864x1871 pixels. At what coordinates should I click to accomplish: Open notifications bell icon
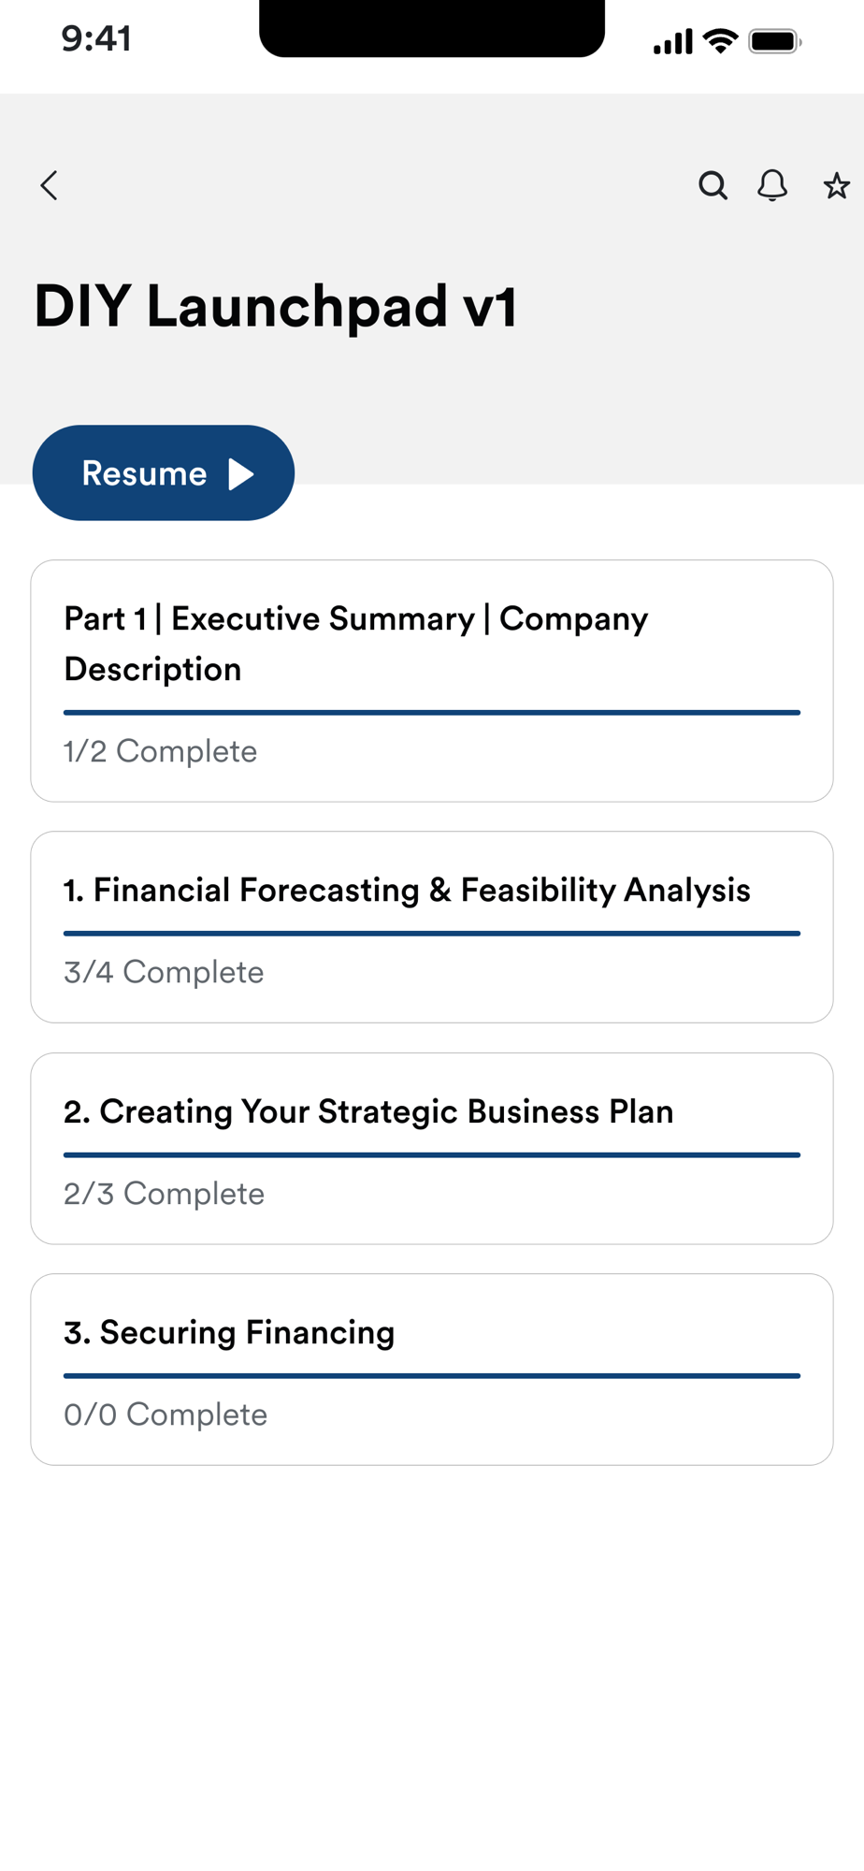point(772,185)
